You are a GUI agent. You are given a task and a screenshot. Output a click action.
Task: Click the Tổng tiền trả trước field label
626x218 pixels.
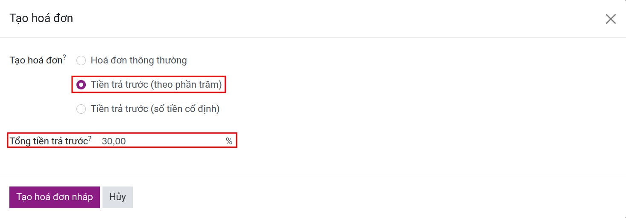point(48,141)
